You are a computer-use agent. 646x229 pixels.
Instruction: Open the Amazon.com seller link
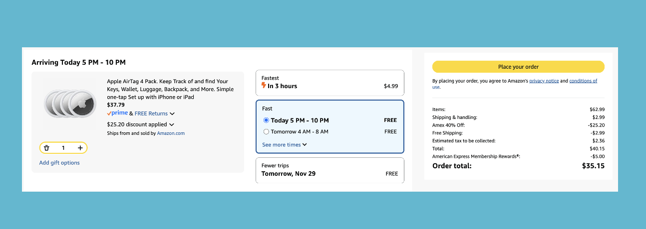(x=171, y=133)
